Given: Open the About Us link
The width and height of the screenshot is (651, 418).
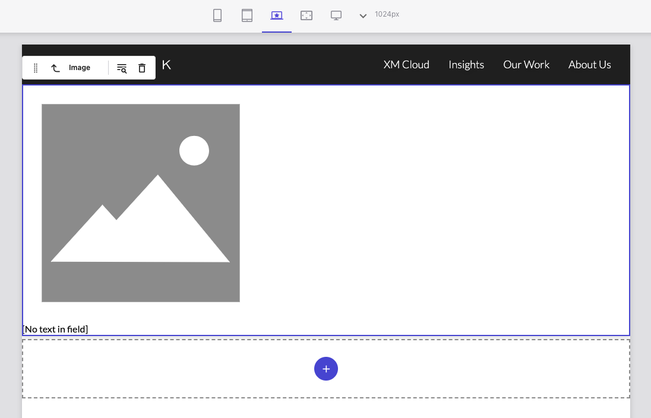Looking at the screenshot, I should tap(590, 64).
